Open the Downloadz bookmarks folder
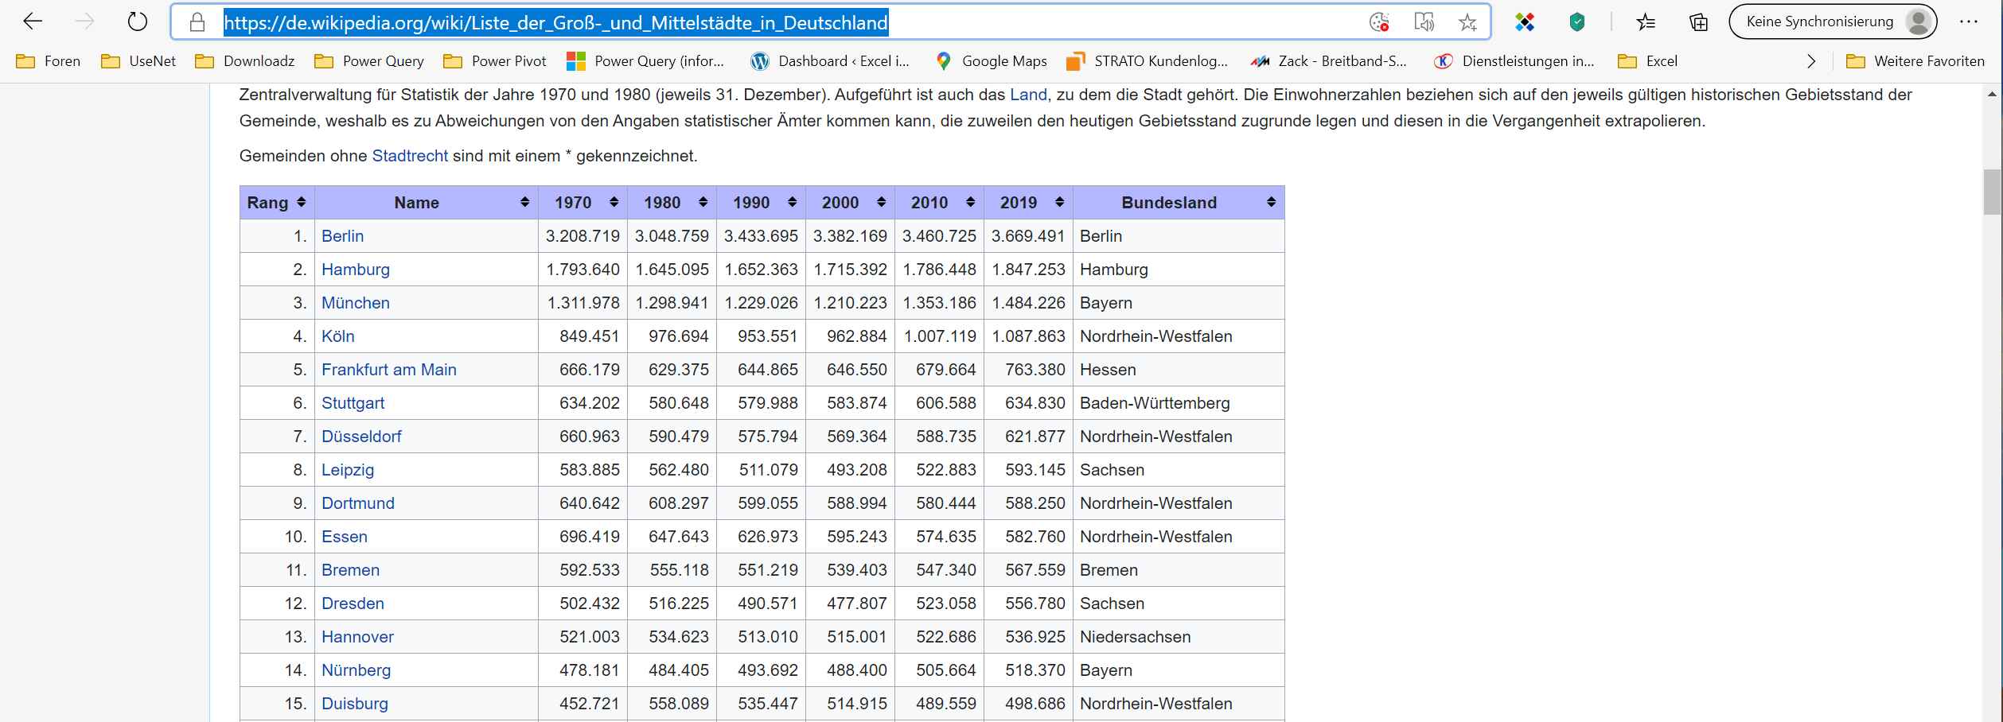2003x722 pixels. click(x=245, y=61)
